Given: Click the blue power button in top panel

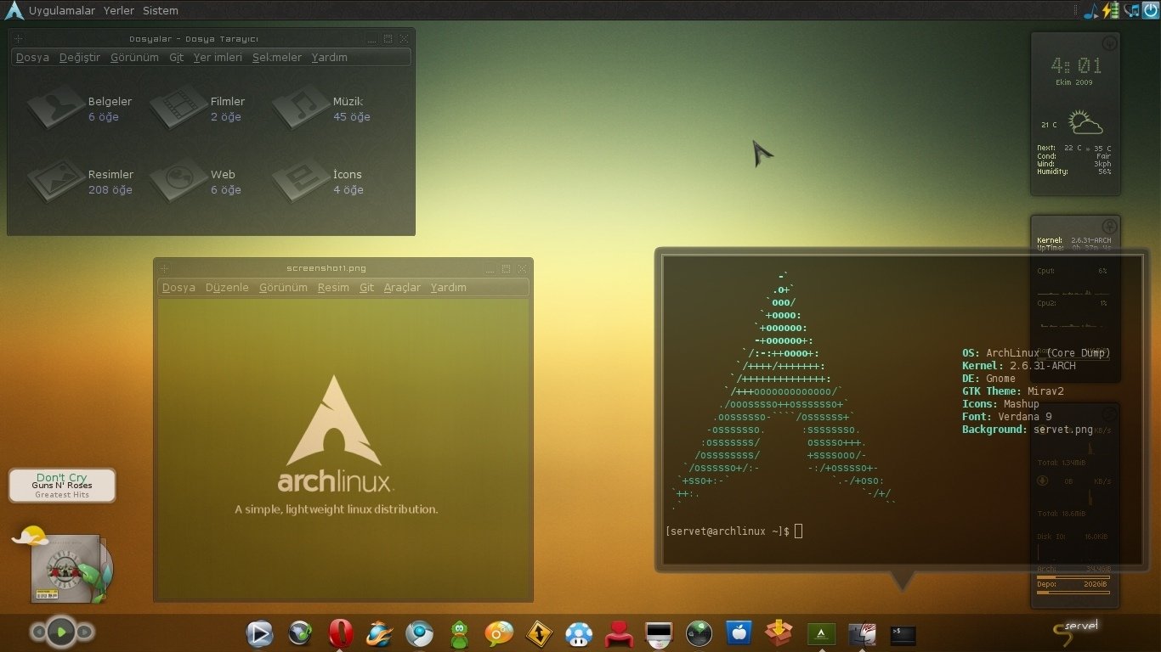Looking at the screenshot, I should [x=1150, y=10].
